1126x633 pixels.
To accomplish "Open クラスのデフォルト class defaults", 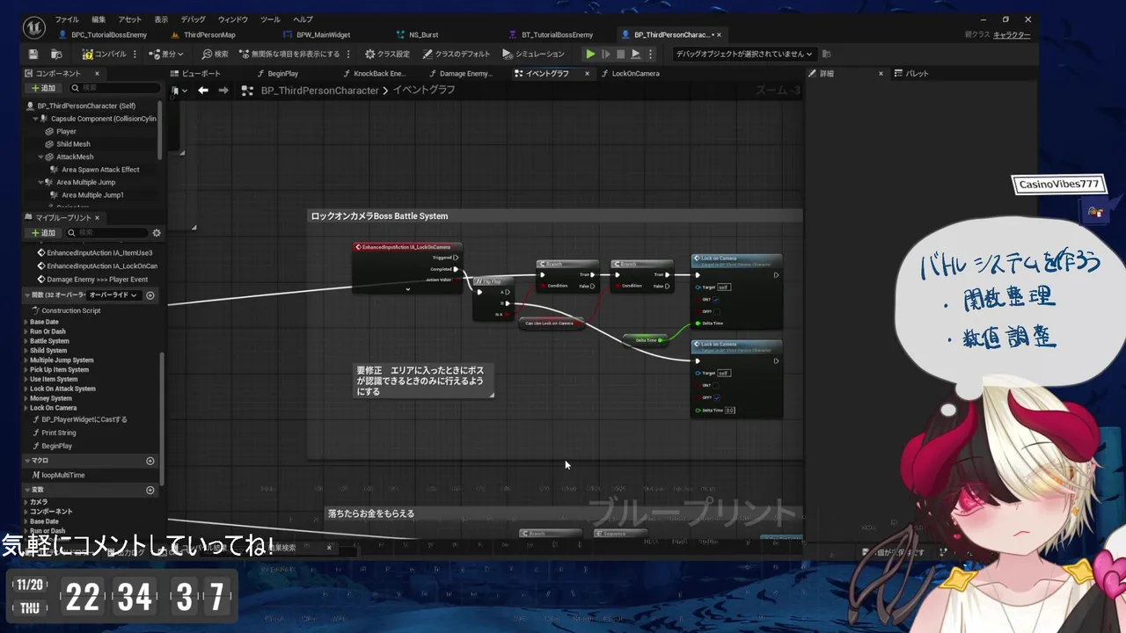I will (456, 54).
